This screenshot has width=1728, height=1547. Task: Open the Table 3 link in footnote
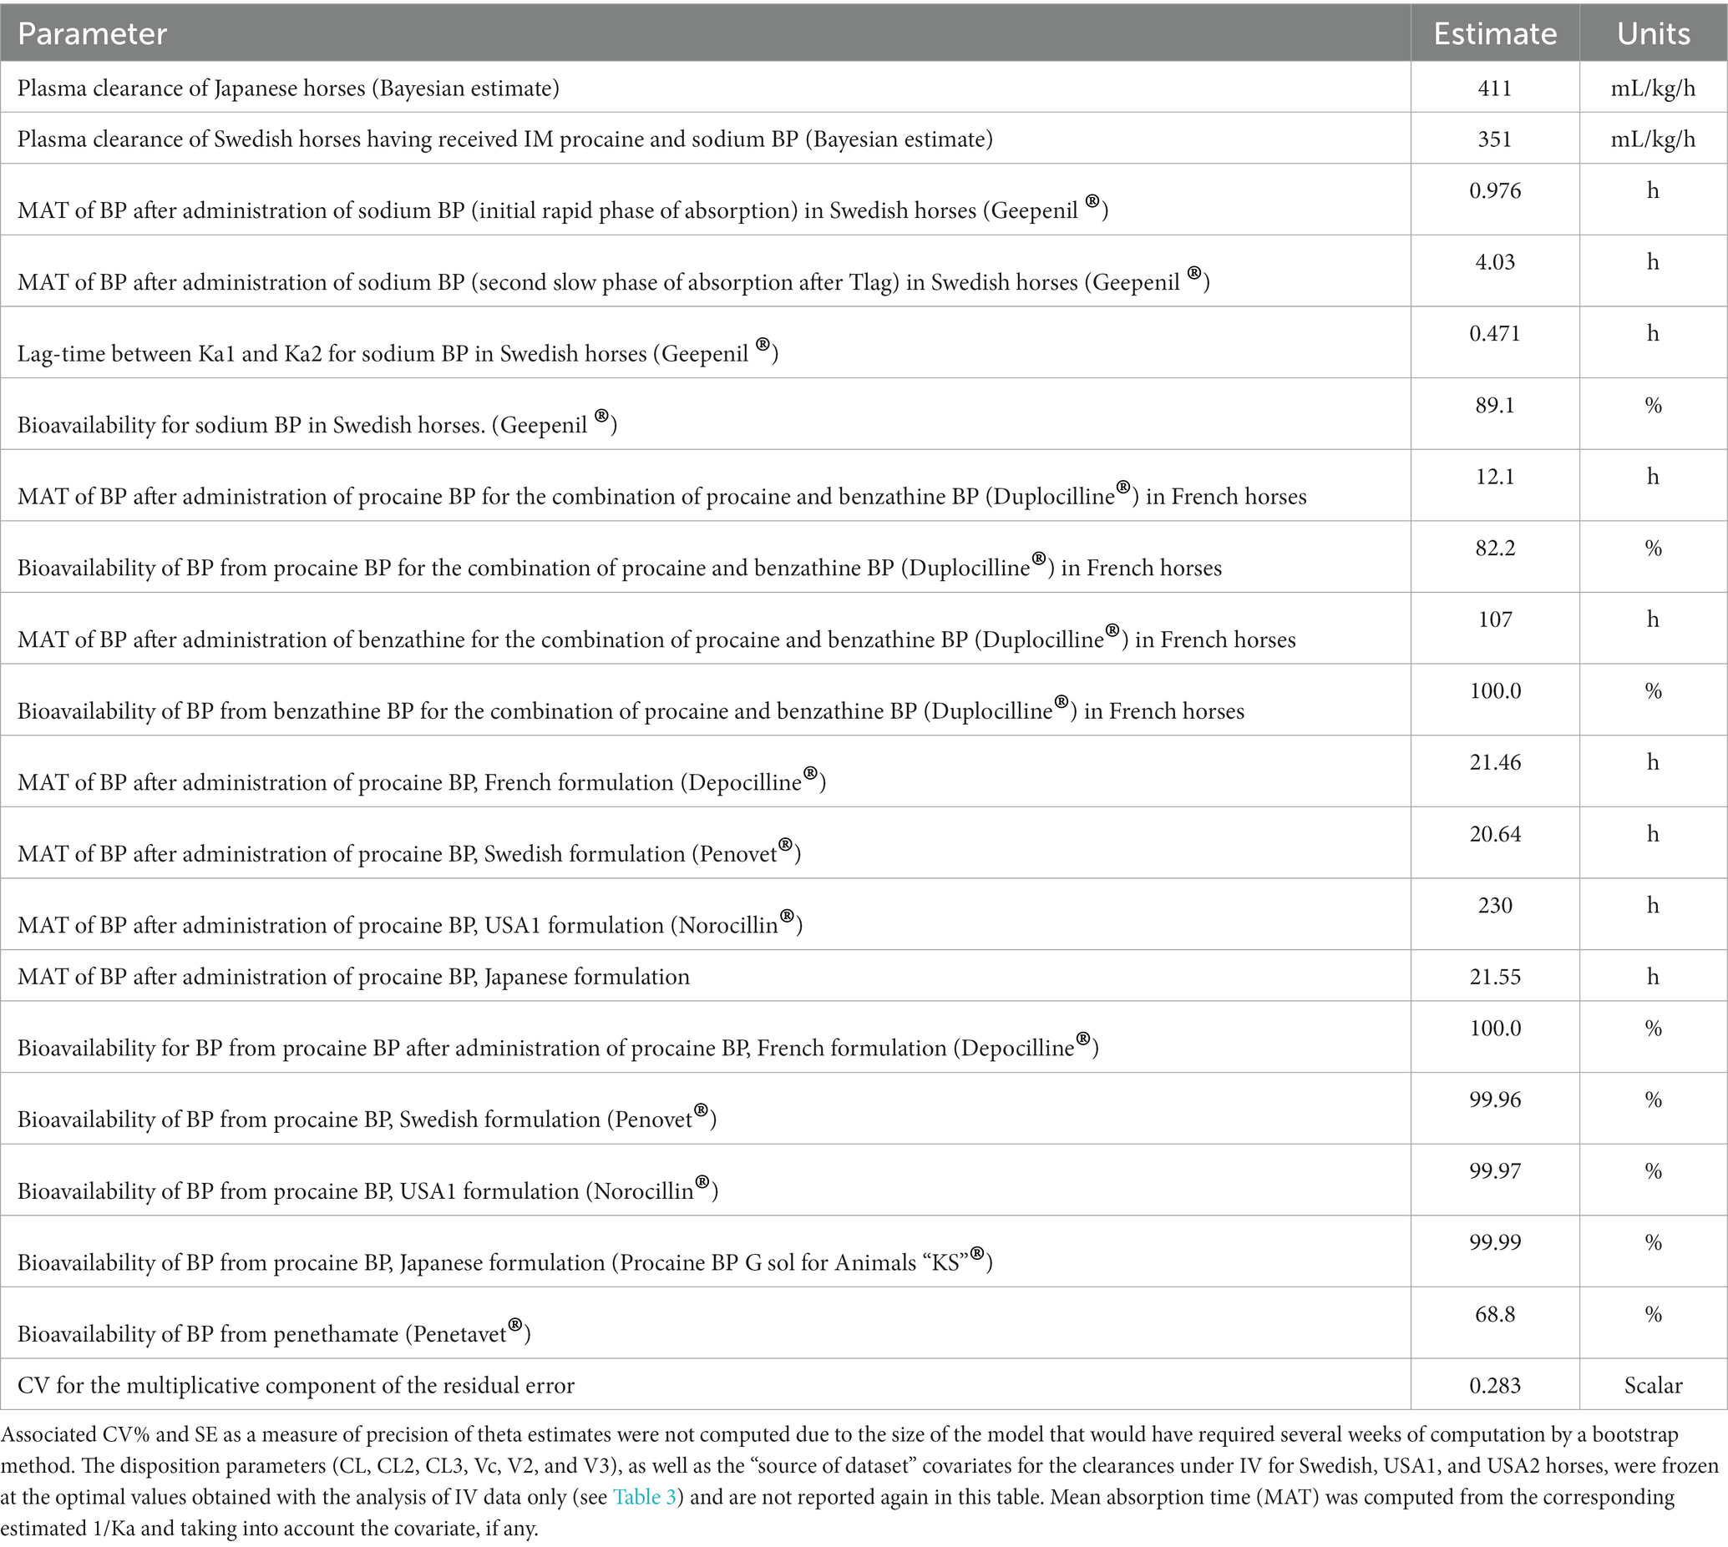click(x=645, y=1497)
